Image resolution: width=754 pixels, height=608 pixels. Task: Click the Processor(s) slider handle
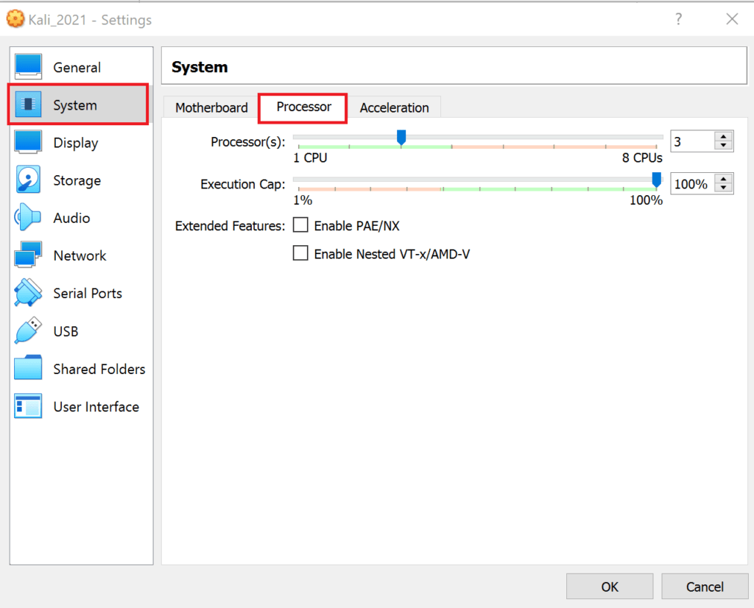401,138
